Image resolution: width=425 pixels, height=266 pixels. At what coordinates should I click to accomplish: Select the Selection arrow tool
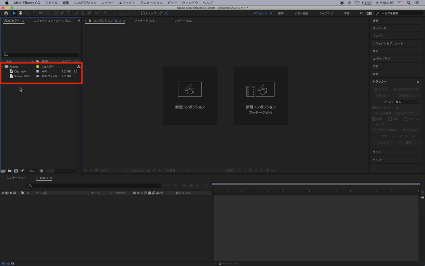14,13
